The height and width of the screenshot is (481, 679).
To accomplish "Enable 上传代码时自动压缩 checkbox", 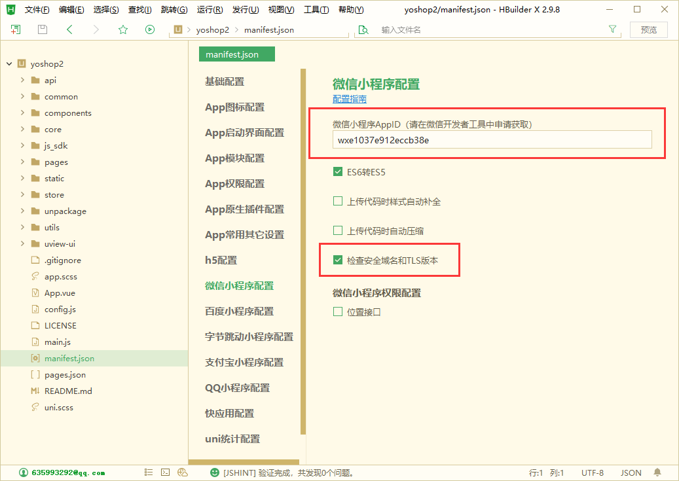I will [338, 231].
